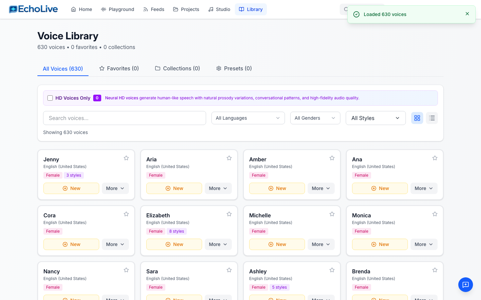
Task: Open the Collections tab
Action: point(177,68)
